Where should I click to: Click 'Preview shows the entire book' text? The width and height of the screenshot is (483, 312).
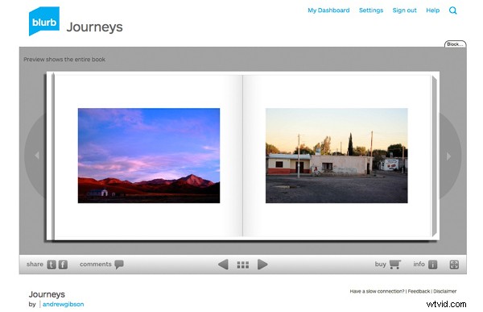click(64, 59)
